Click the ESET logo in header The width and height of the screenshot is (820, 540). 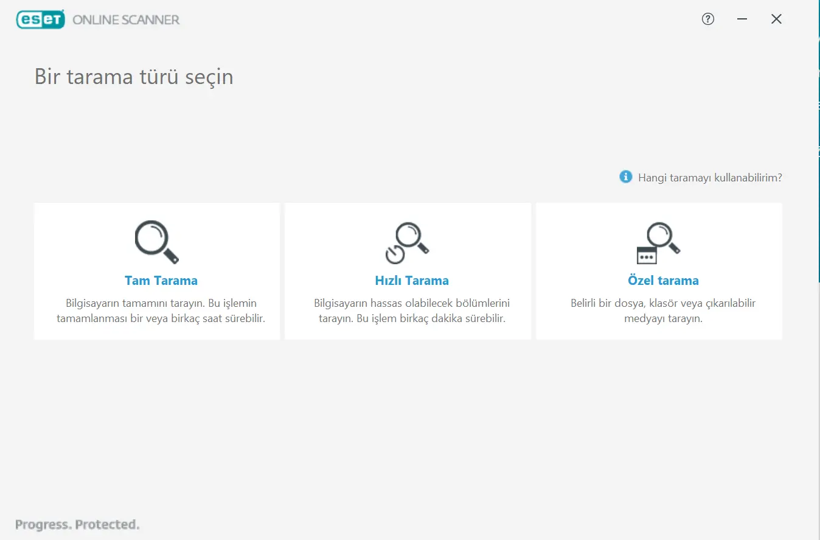[x=40, y=19]
